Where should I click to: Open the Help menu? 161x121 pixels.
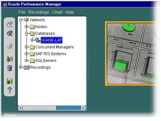coord(70,12)
